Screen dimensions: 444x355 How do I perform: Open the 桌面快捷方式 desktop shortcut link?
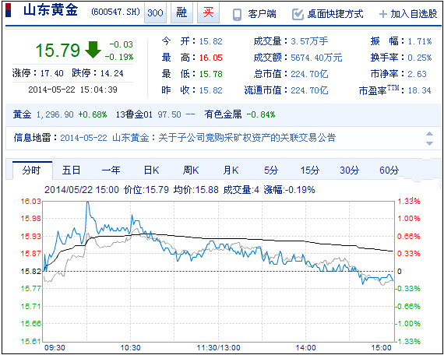click(x=336, y=14)
